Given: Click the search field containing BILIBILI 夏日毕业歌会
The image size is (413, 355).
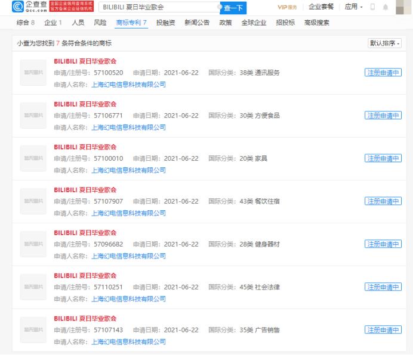Looking at the screenshot, I should coord(159,7).
